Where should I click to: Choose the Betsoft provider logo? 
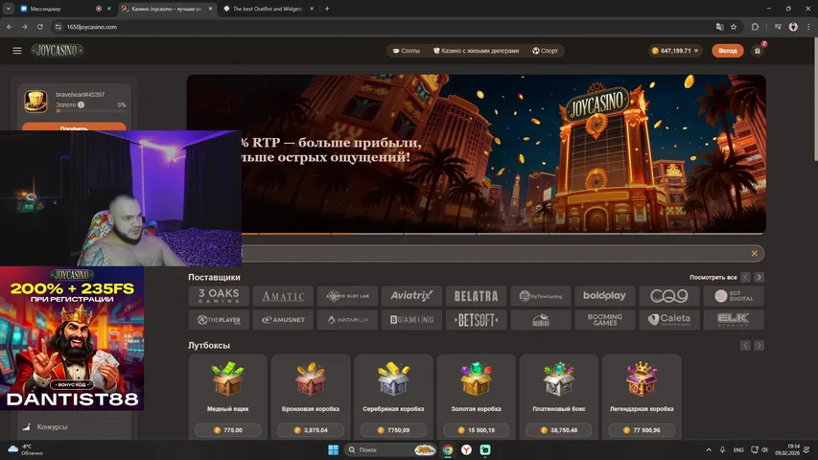coord(476,320)
